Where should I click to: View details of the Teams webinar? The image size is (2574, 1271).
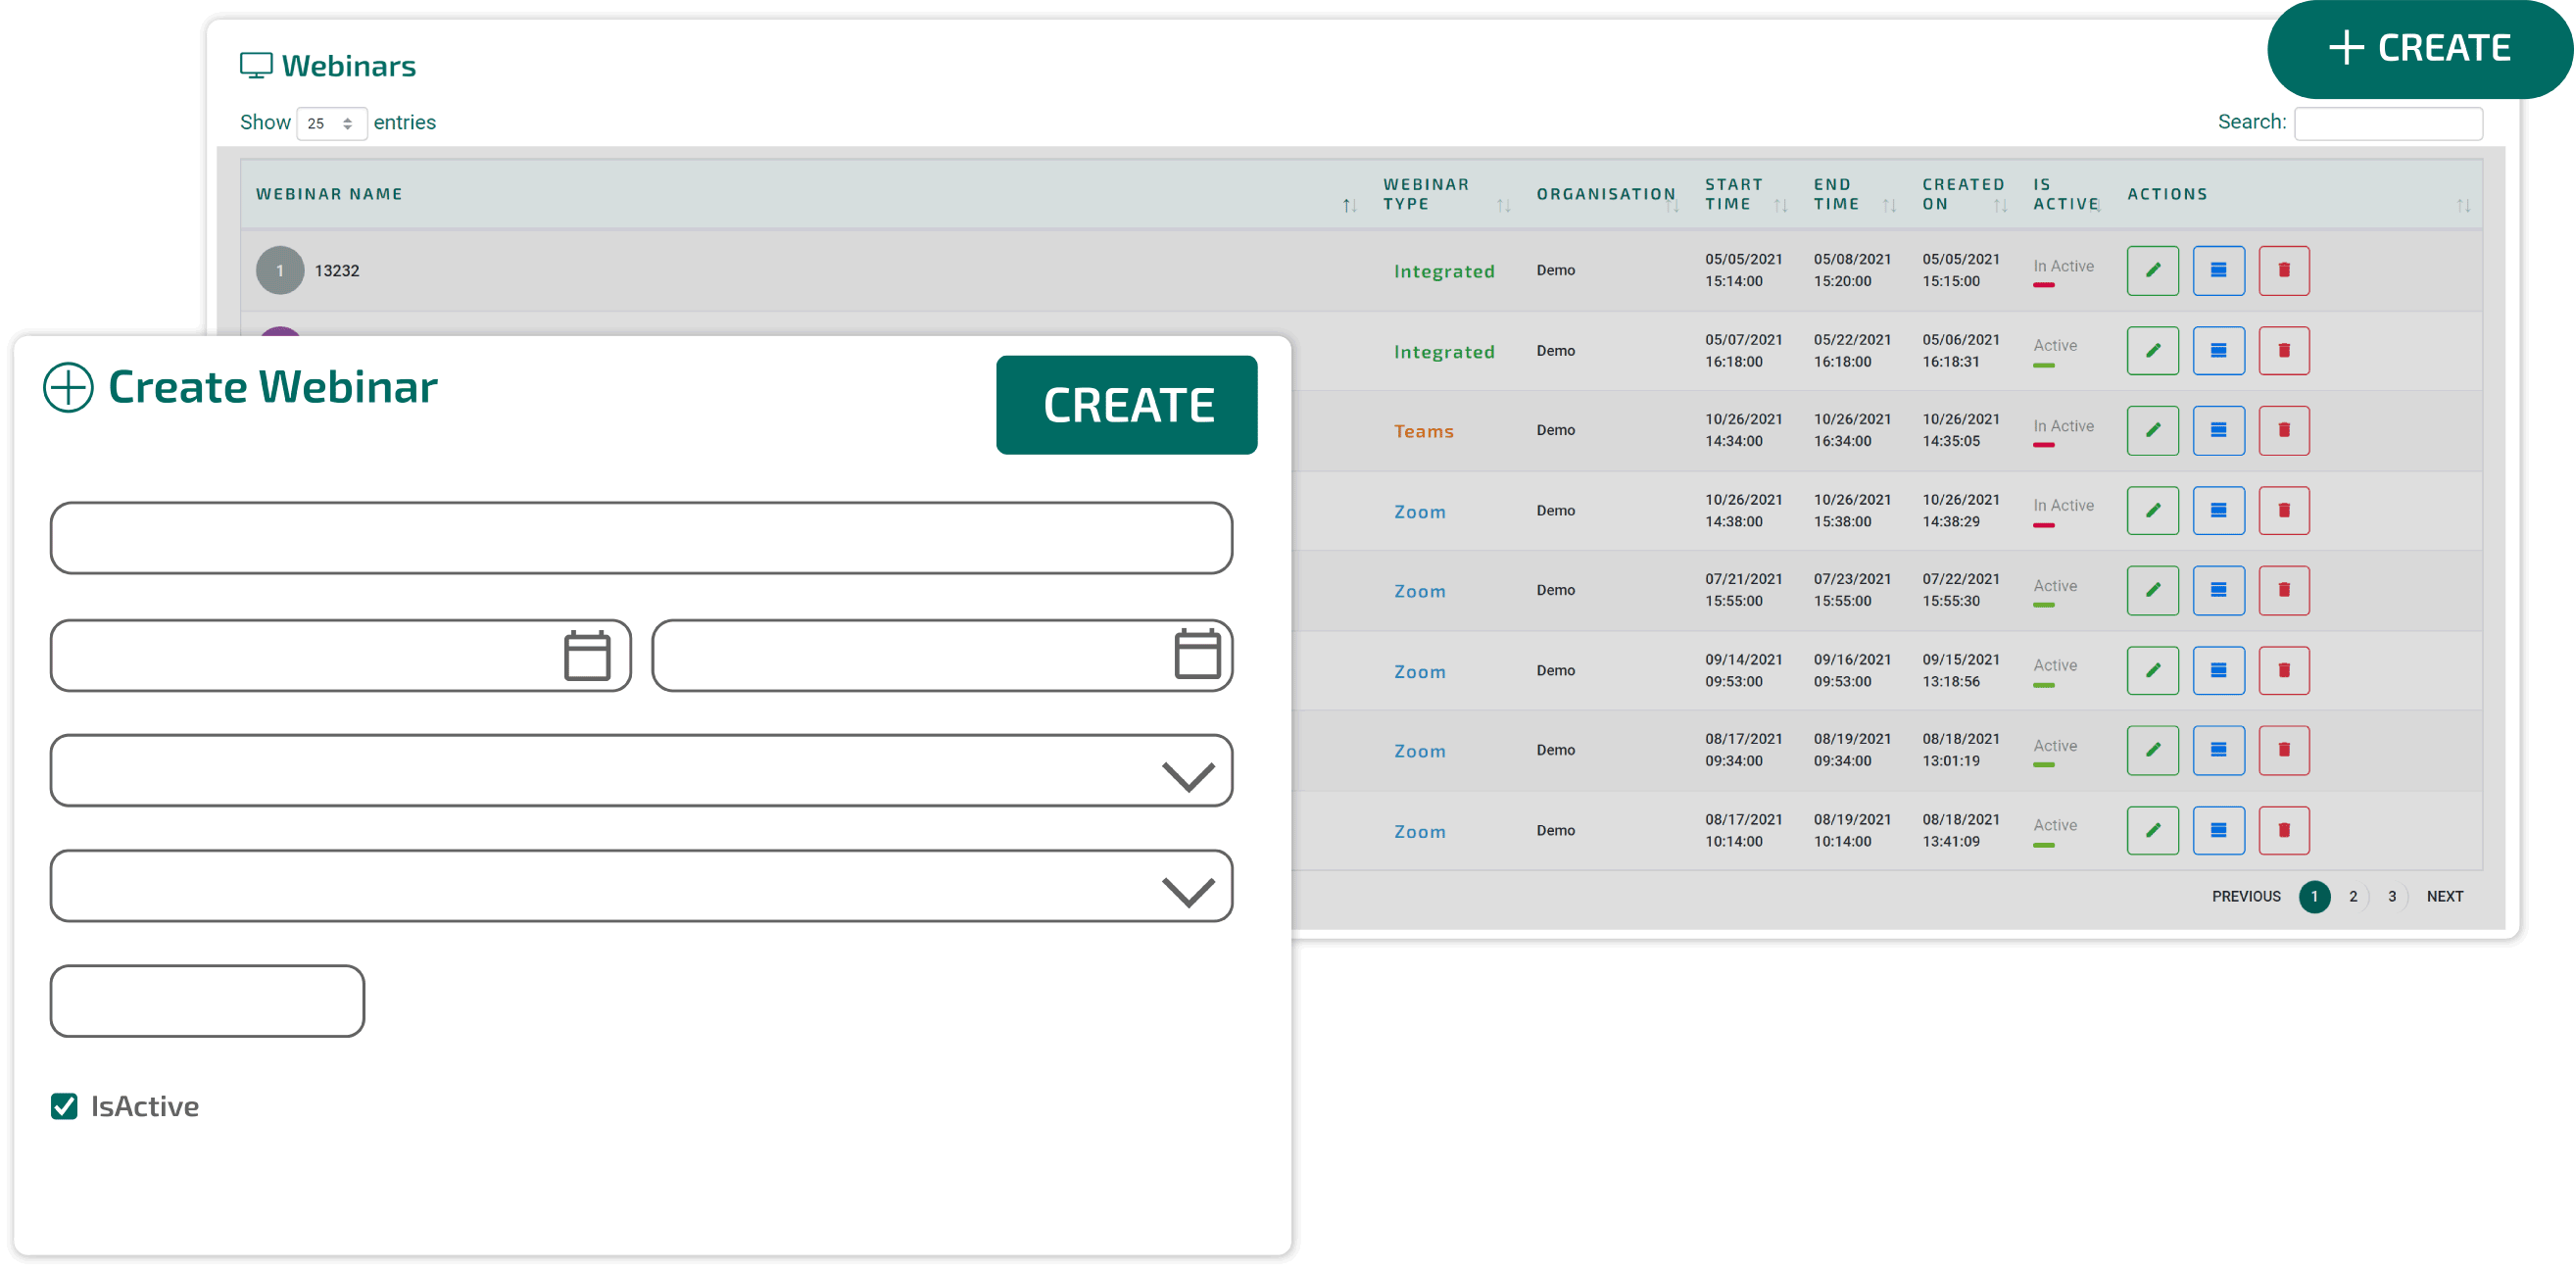(x=2218, y=429)
